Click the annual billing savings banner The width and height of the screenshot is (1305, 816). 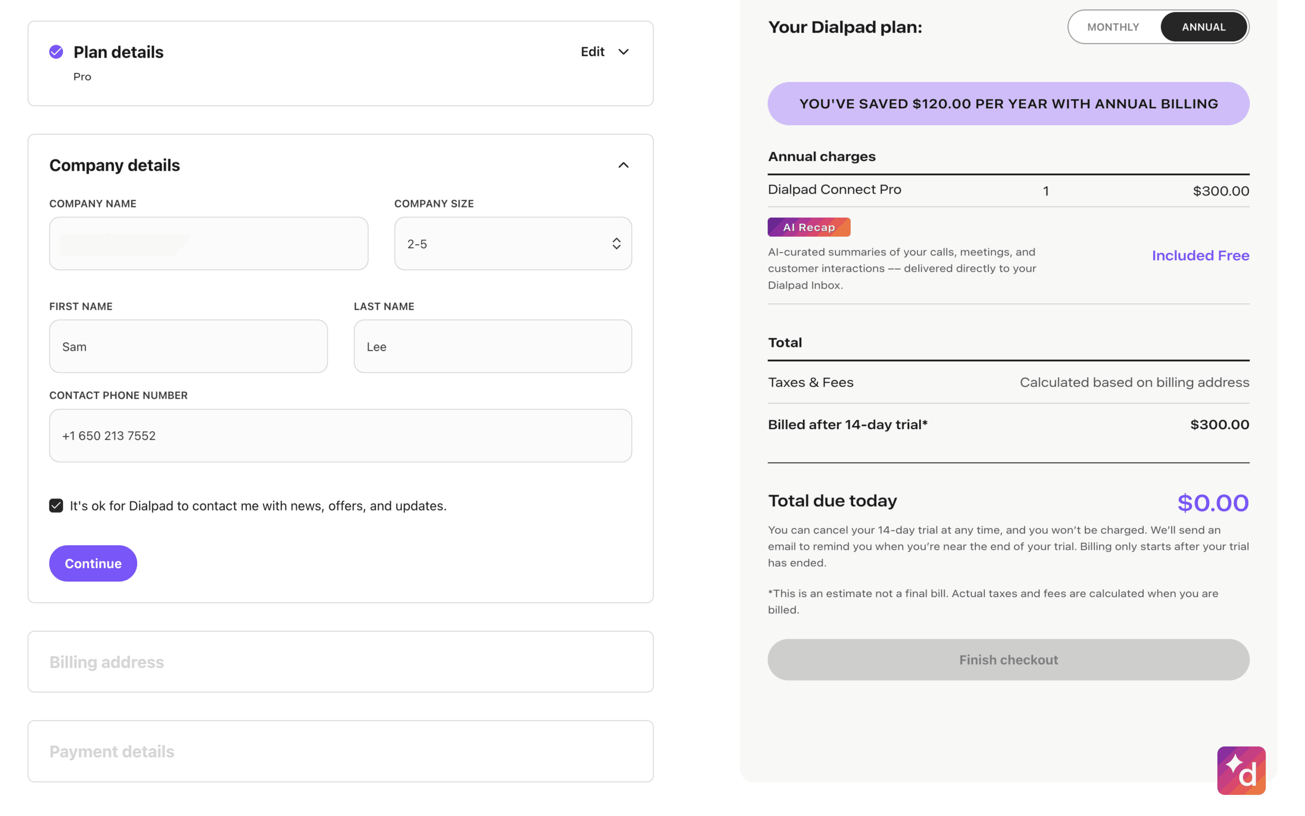[1008, 104]
